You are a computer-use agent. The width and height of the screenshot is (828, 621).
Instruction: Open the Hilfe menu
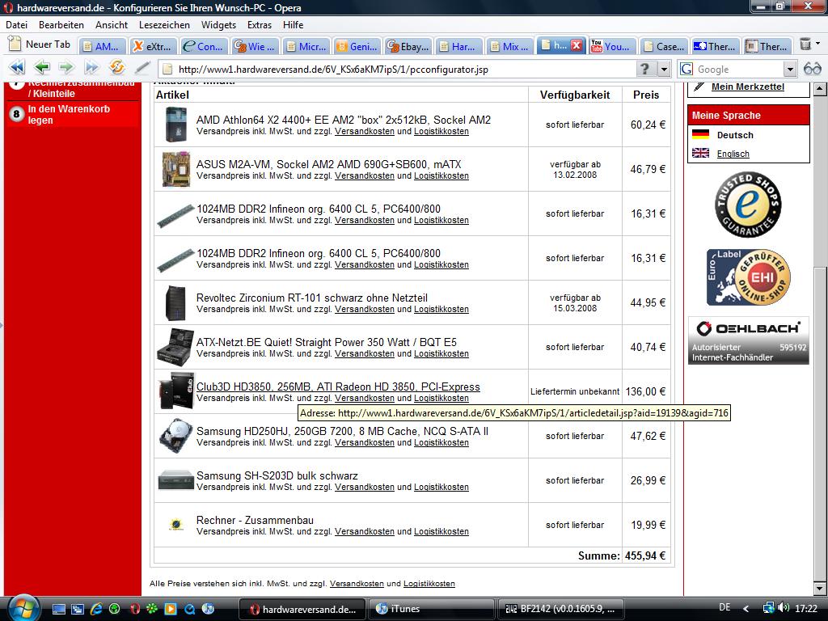[293, 25]
